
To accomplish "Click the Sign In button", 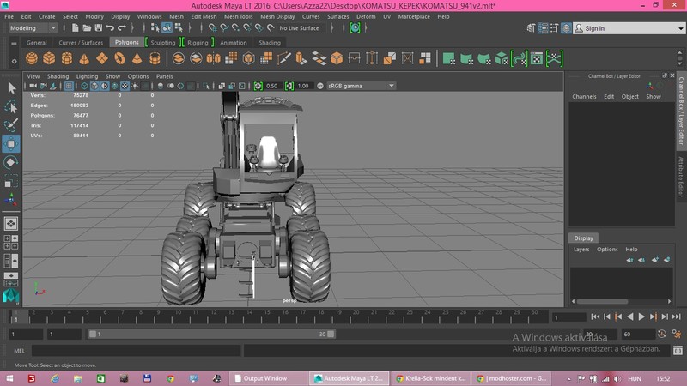I will 594,28.
